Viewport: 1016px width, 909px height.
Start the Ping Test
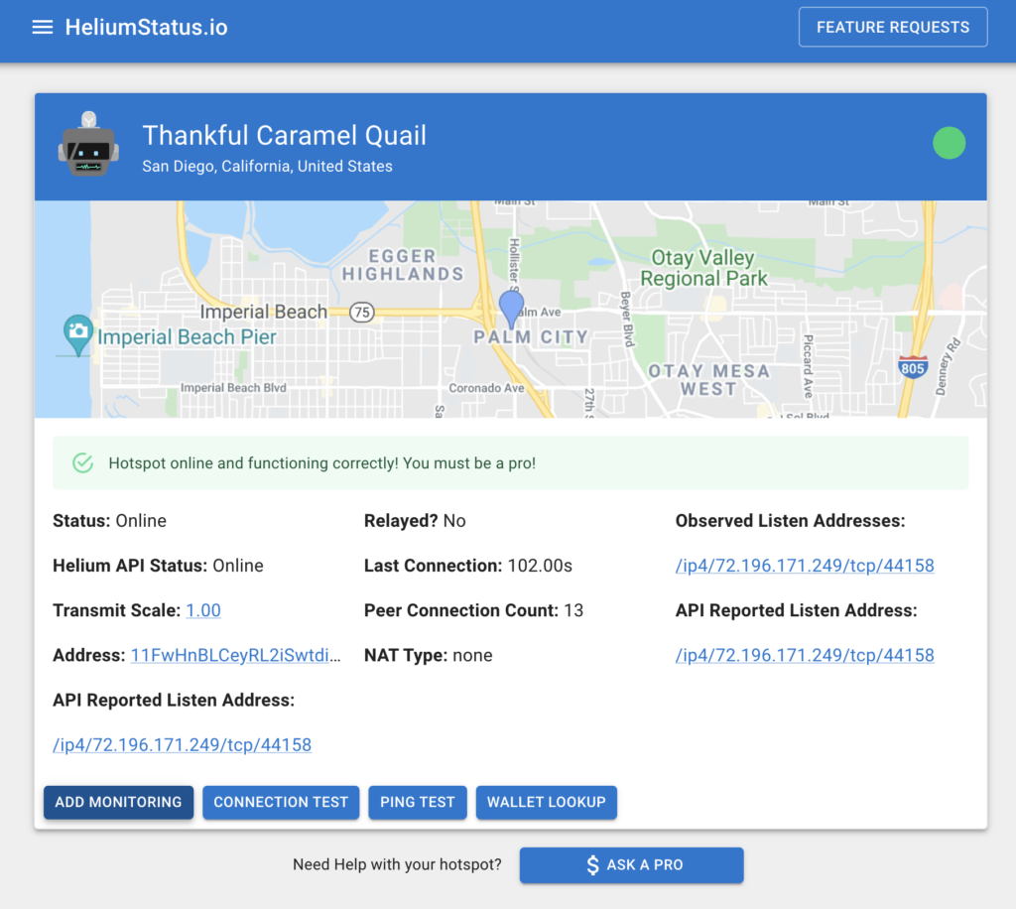417,802
